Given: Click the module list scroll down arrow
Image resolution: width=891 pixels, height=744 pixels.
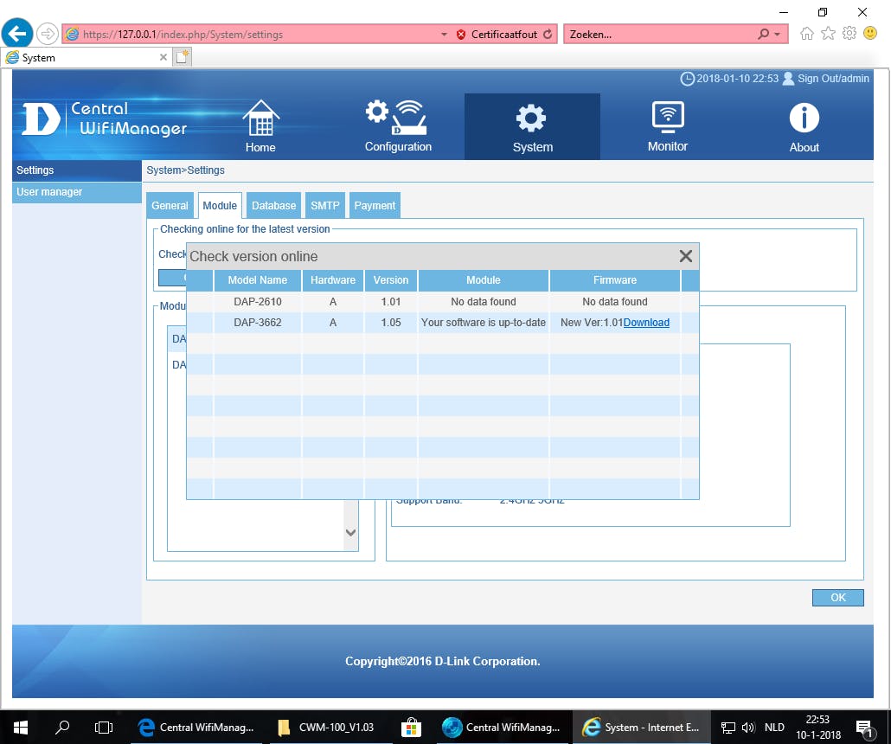Looking at the screenshot, I should pyautogui.click(x=350, y=533).
